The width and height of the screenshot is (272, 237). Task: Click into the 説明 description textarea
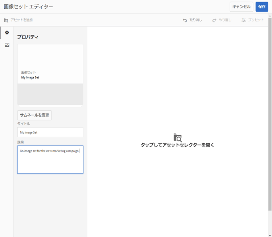point(50,160)
